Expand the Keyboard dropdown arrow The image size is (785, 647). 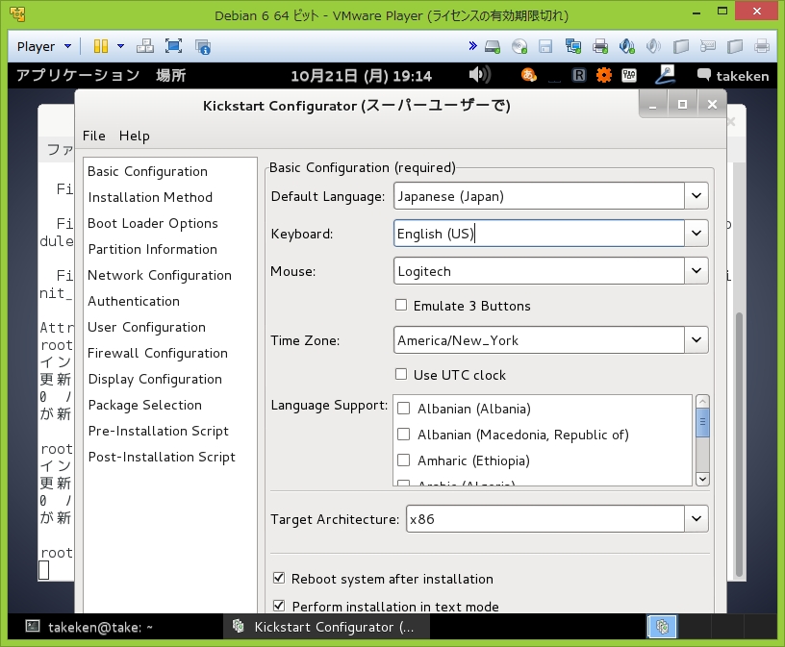coord(696,234)
